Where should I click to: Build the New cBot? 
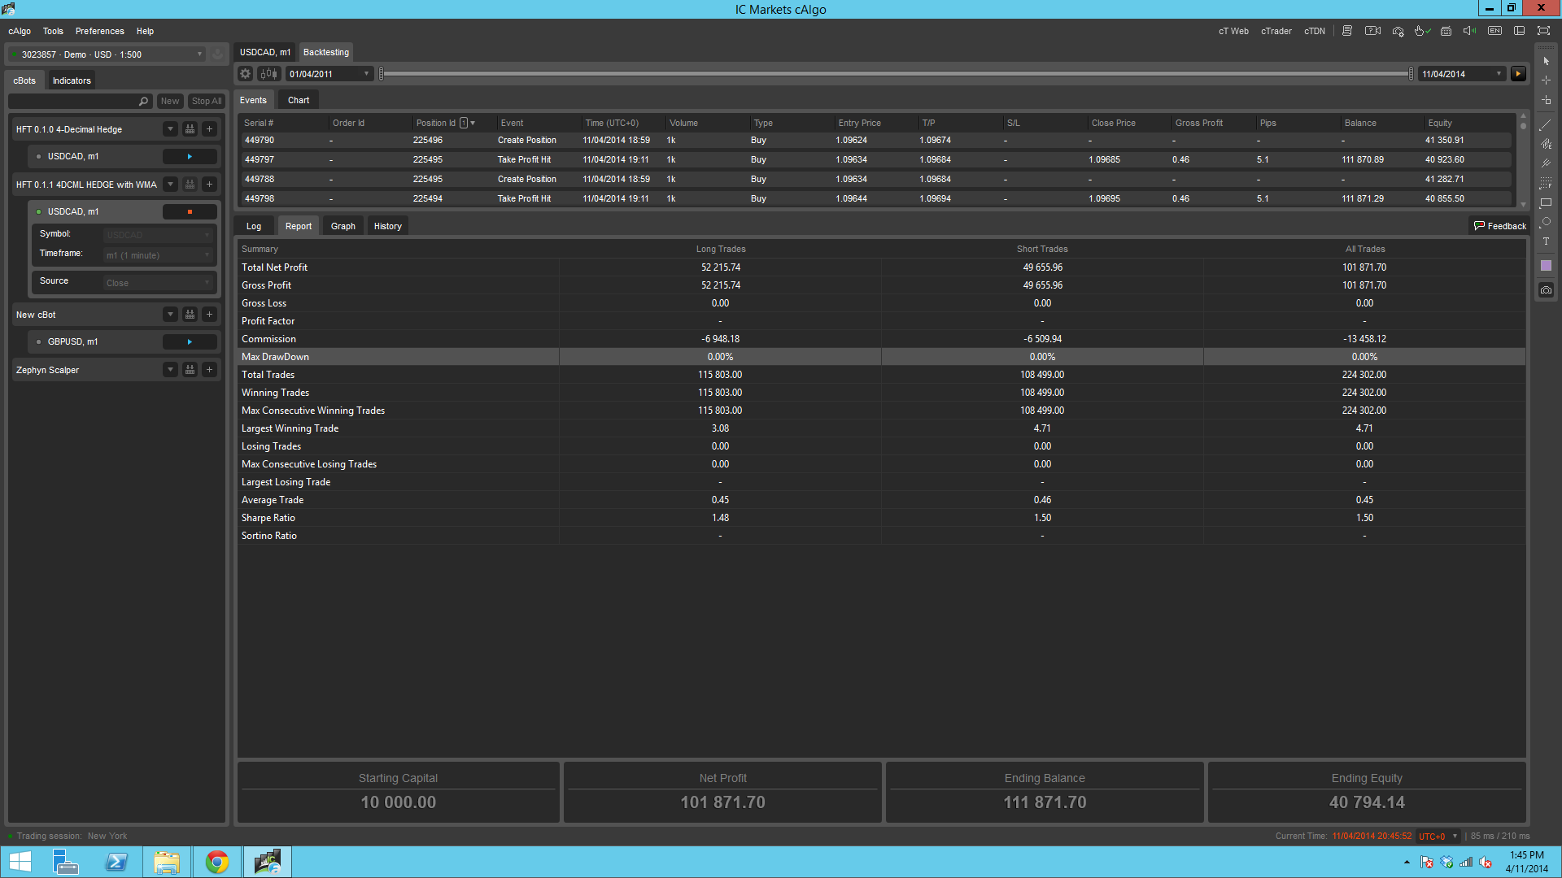click(190, 315)
